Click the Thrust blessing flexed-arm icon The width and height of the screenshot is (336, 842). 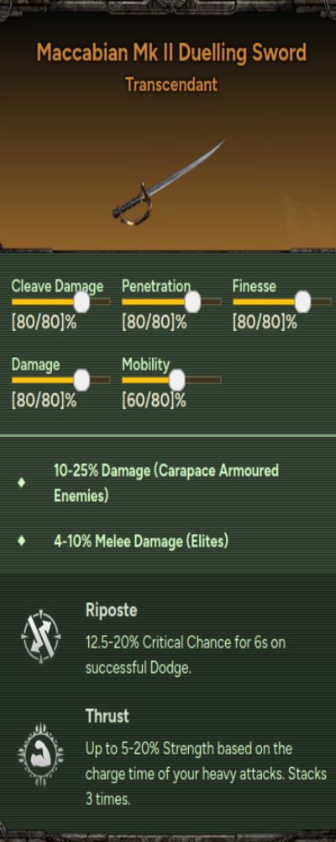pyautogui.click(x=40, y=754)
